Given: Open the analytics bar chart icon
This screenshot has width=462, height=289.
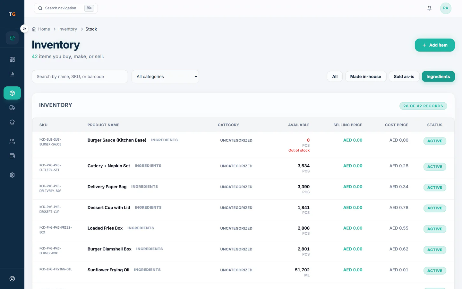Looking at the screenshot, I should 12,74.
